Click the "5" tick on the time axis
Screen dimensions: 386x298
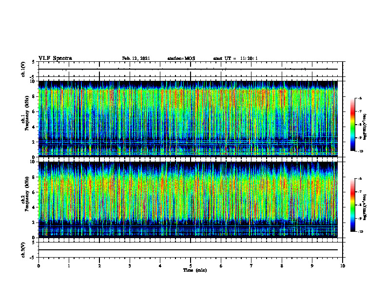pos(191,266)
